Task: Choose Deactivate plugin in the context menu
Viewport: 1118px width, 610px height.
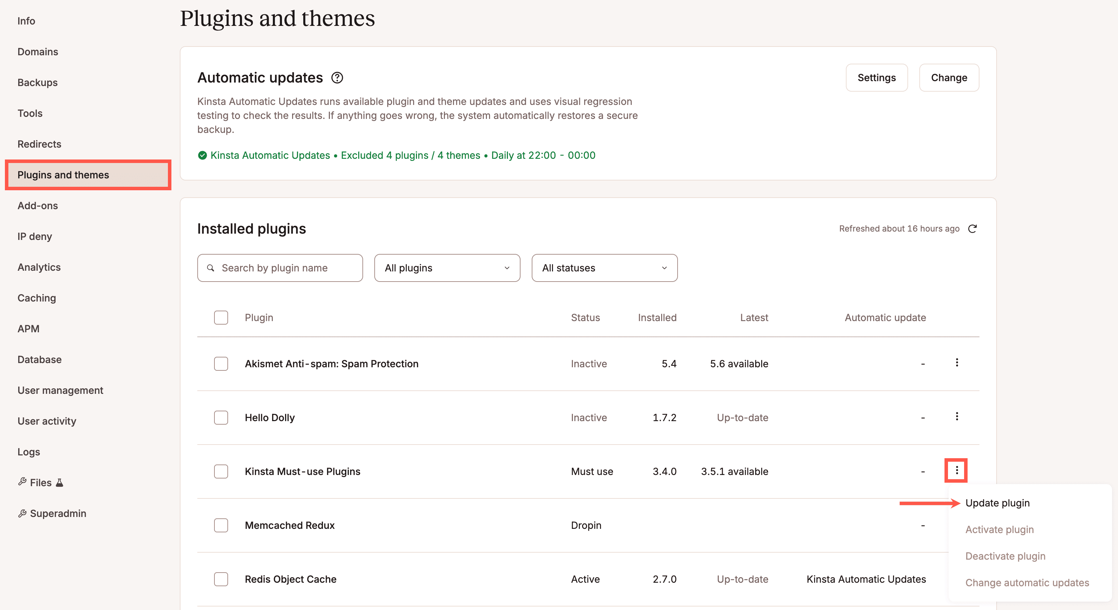Action: coord(1005,556)
